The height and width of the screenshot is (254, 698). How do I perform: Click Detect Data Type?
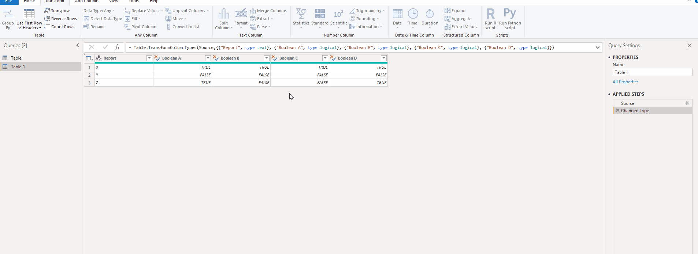tap(103, 19)
